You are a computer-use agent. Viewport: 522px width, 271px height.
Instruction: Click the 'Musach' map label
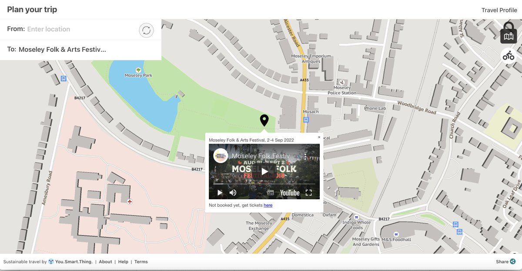coord(311,112)
